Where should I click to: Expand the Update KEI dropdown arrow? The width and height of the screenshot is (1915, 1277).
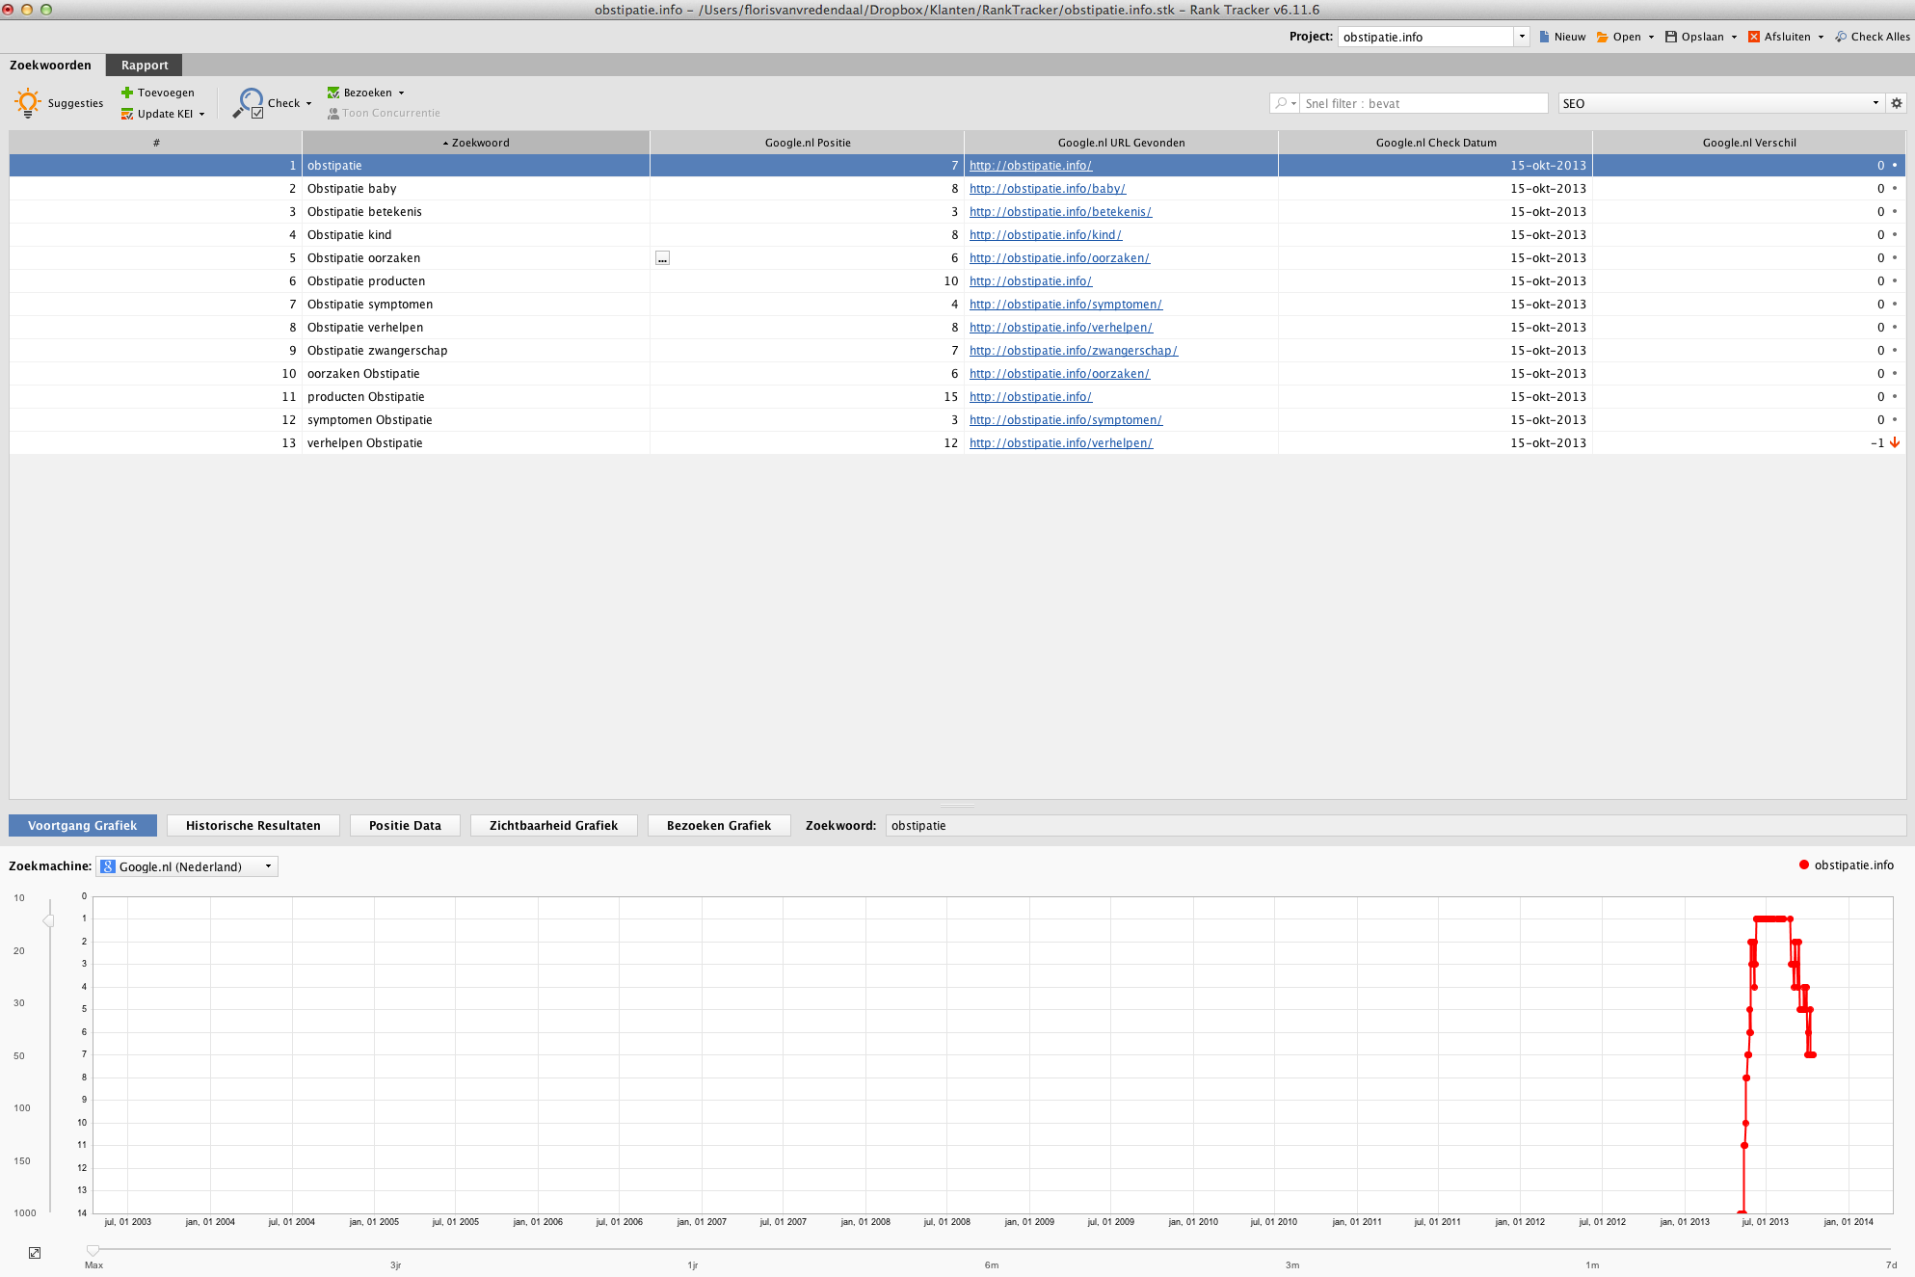click(x=201, y=114)
